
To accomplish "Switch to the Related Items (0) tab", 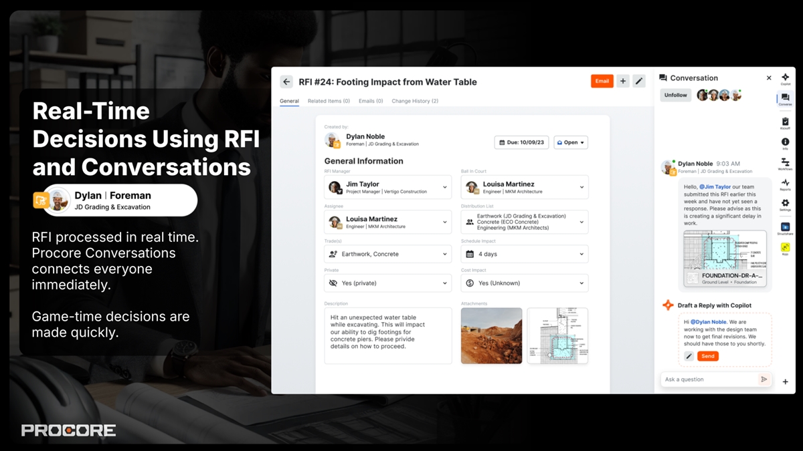I will click(x=329, y=101).
